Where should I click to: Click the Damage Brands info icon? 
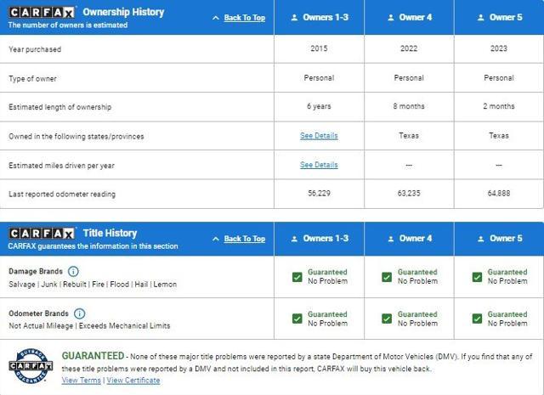coord(73,272)
